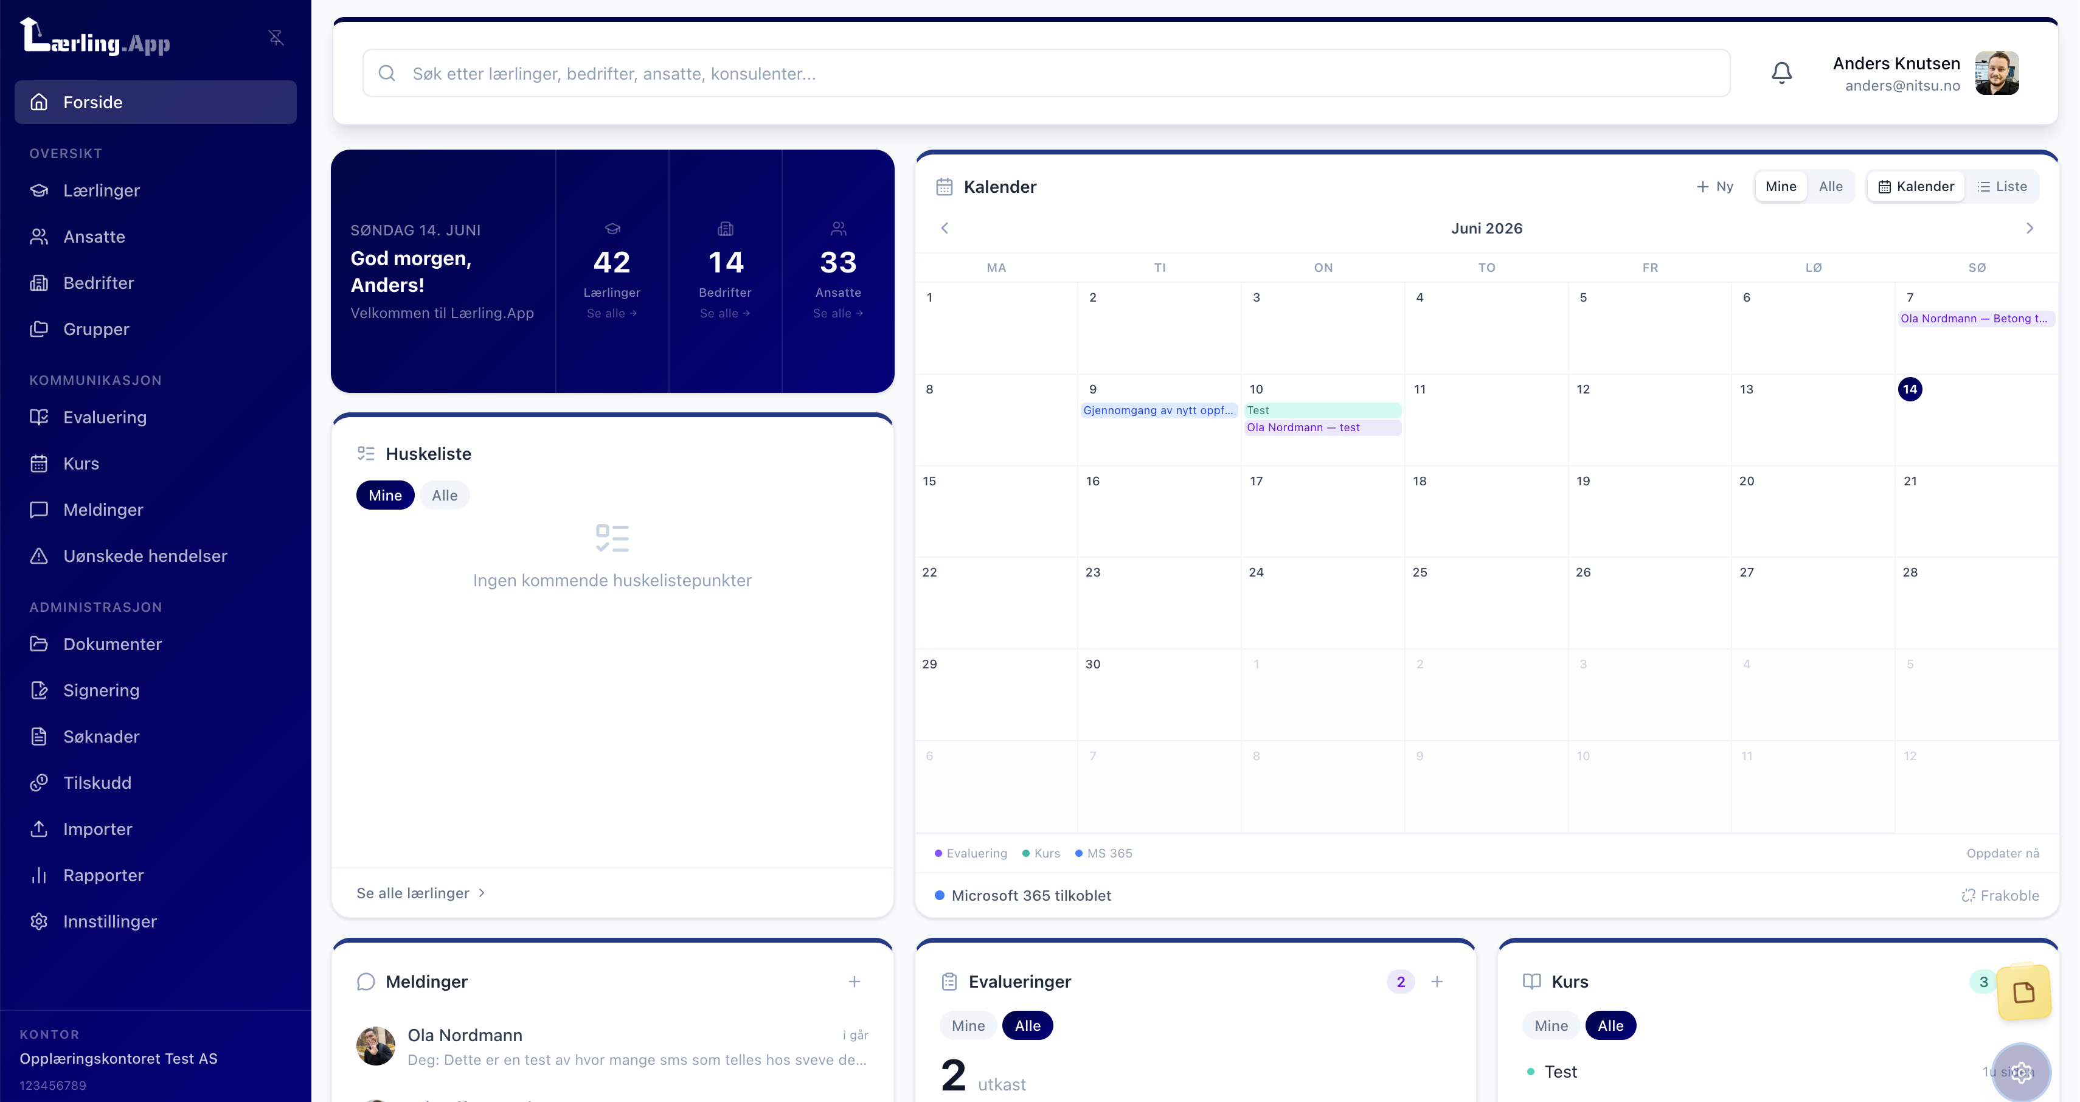Select Alle filter in Kalender
2080x1102 pixels.
(1831, 187)
